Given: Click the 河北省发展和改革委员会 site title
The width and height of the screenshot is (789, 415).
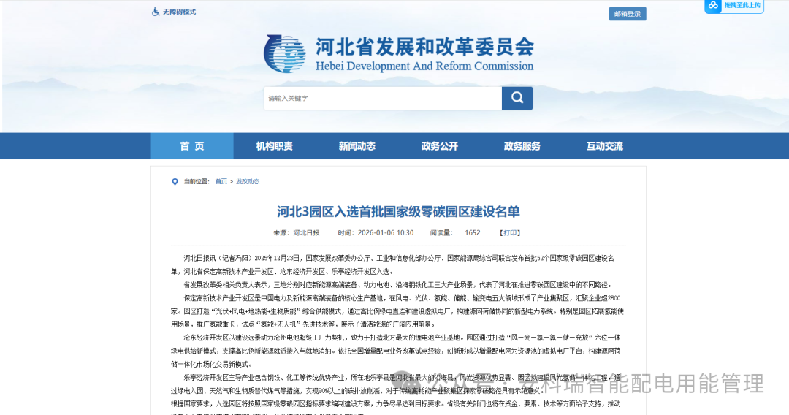Looking at the screenshot, I should click(x=424, y=47).
